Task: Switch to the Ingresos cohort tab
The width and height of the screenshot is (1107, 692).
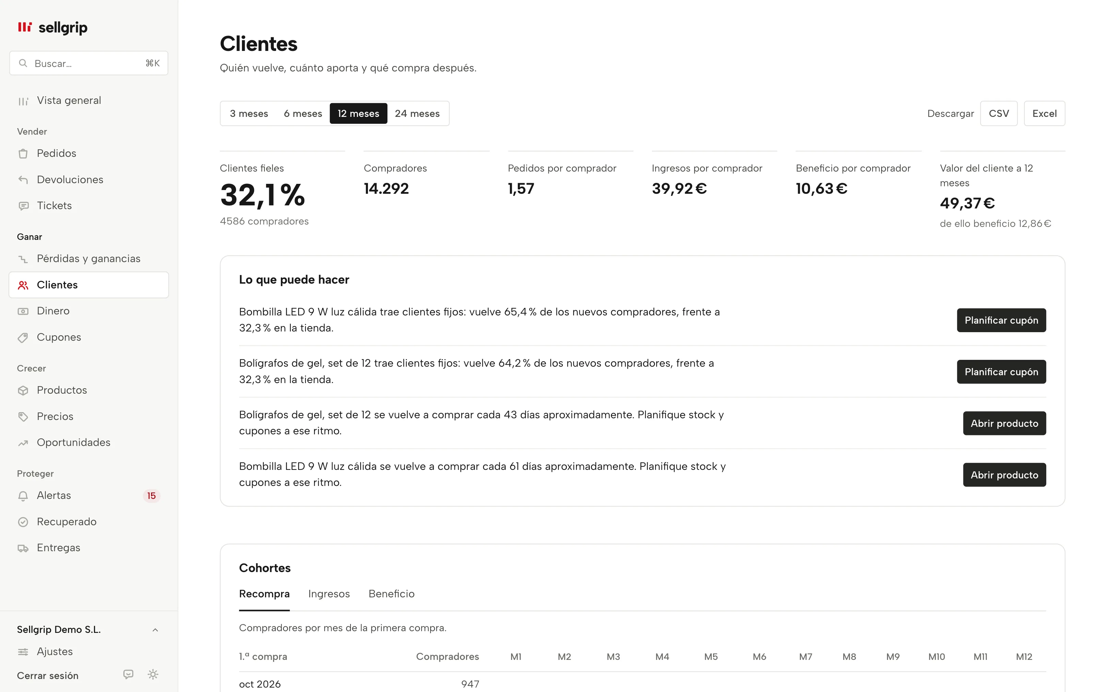Action: point(329,594)
